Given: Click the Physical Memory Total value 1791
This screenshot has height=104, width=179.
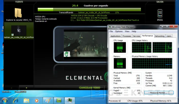Looking at the screenshot, I should point(138,76).
